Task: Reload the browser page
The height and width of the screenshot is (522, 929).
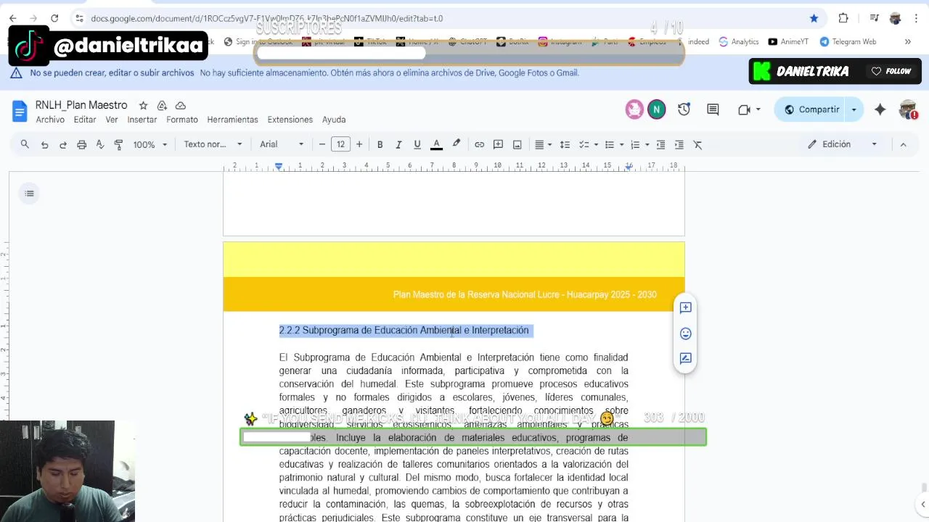Action: [54, 18]
